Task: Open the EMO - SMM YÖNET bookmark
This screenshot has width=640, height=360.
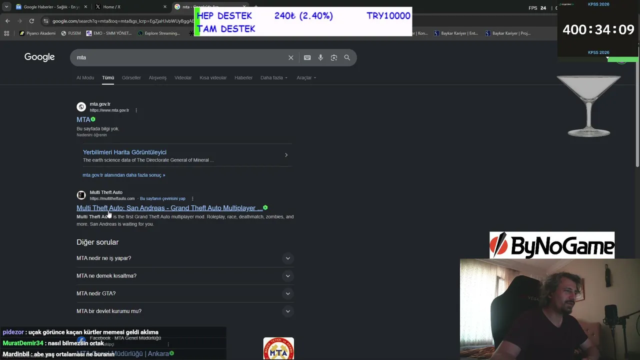Action: [109, 33]
